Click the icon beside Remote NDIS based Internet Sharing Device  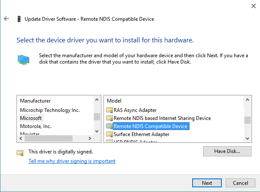[109, 118]
